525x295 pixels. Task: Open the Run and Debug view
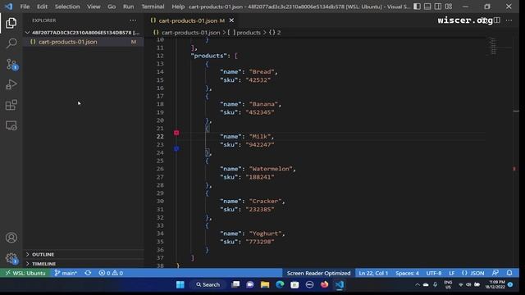tap(11, 84)
